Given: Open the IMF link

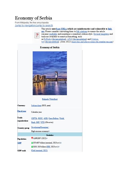Looking at the screenshot, I should point(38,122).
